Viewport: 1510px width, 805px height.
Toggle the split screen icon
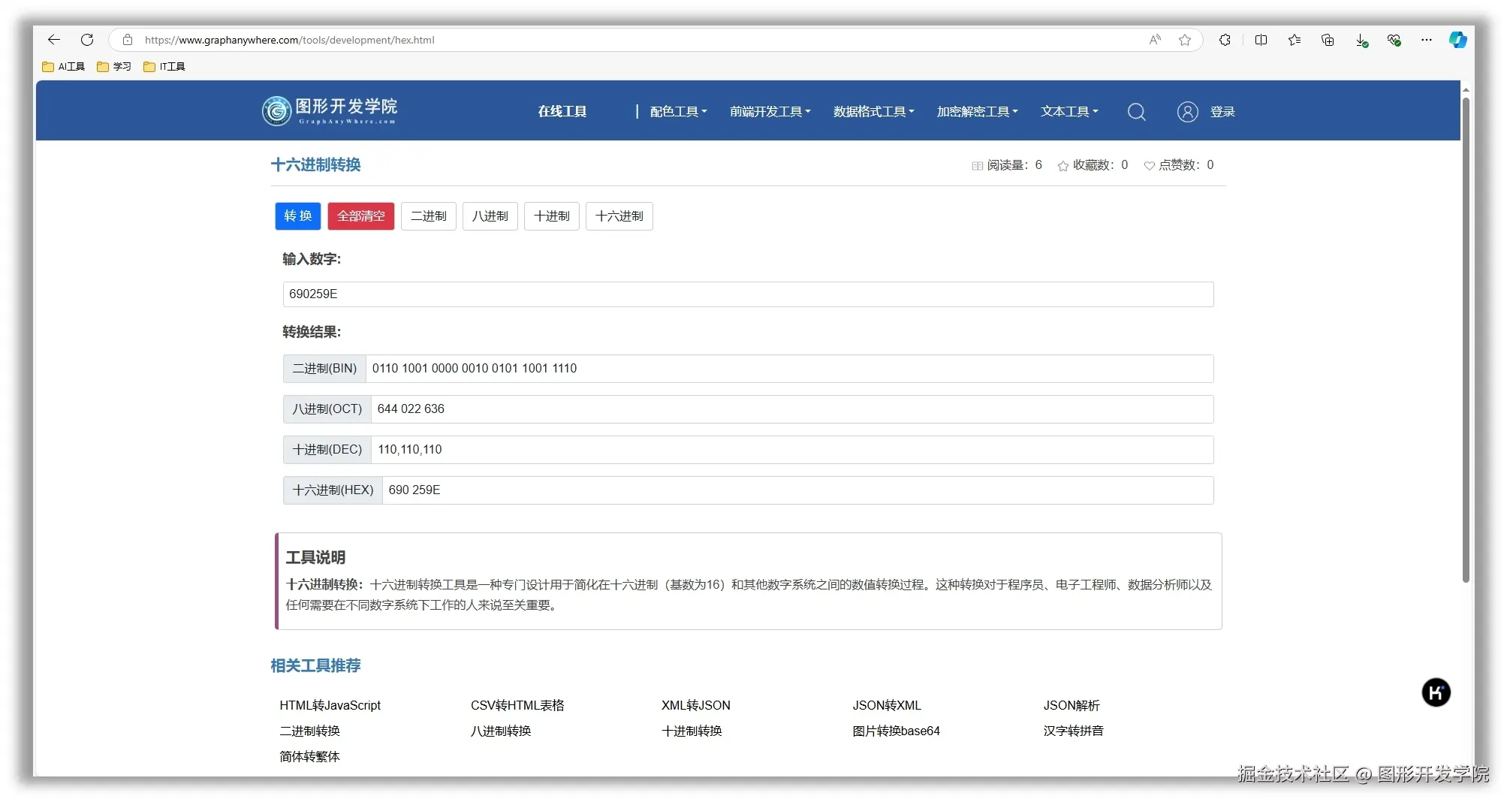1261,40
